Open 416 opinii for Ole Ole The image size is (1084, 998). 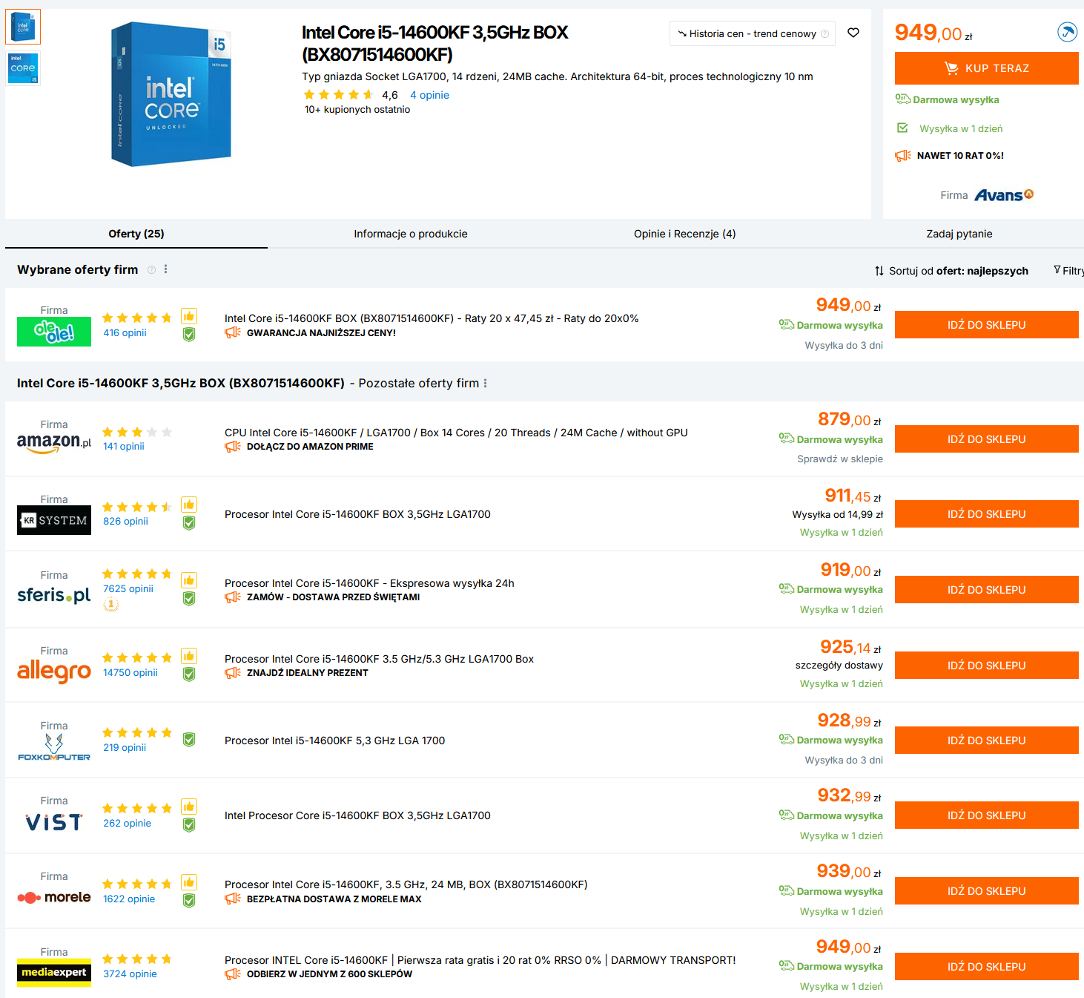tap(125, 333)
